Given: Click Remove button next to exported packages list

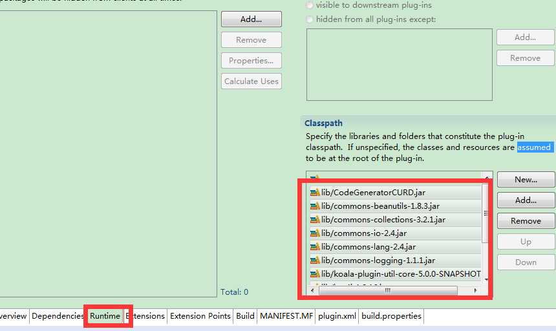Looking at the screenshot, I should (x=251, y=39).
